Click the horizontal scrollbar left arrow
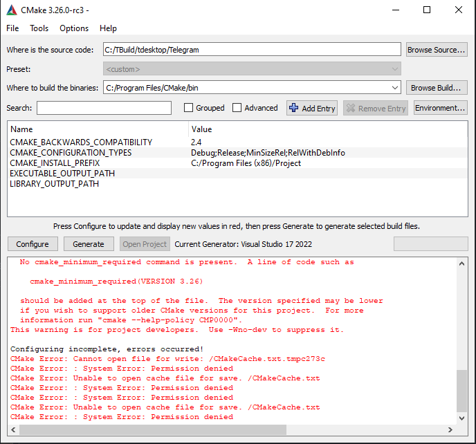Image resolution: width=476 pixels, height=444 pixels. (x=13, y=429)
